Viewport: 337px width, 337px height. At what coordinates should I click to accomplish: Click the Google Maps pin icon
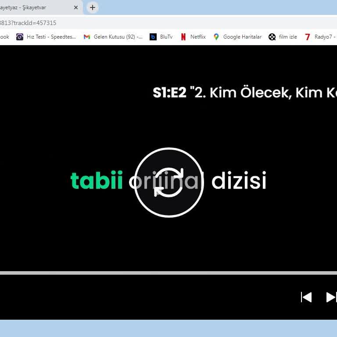[x=216, y=37]
